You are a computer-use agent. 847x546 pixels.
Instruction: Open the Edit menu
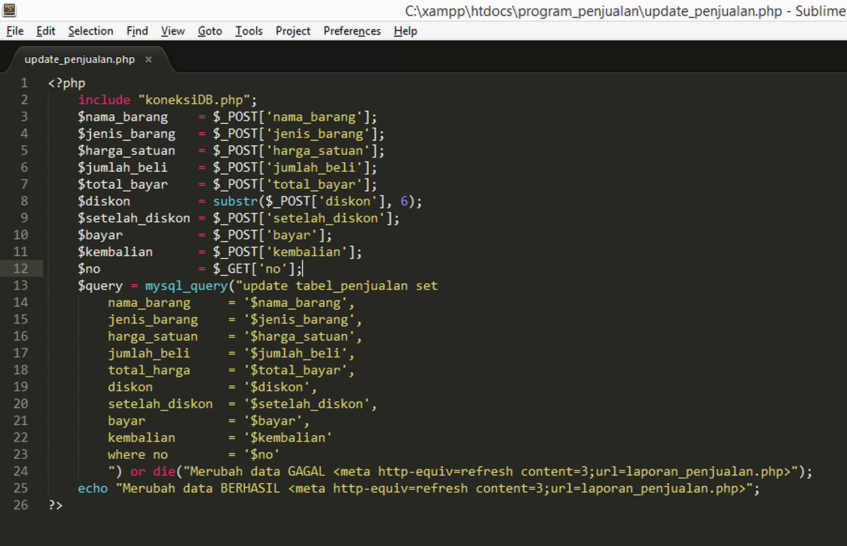(x=46, y=31)
